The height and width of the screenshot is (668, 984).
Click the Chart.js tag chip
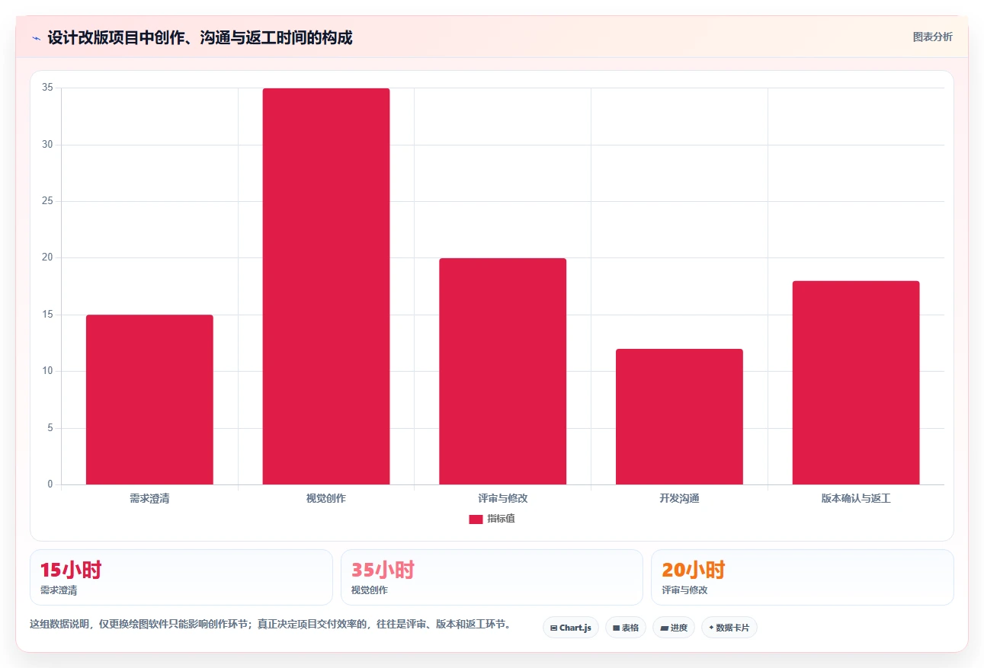pyautogui.click(x=571, y=628)
